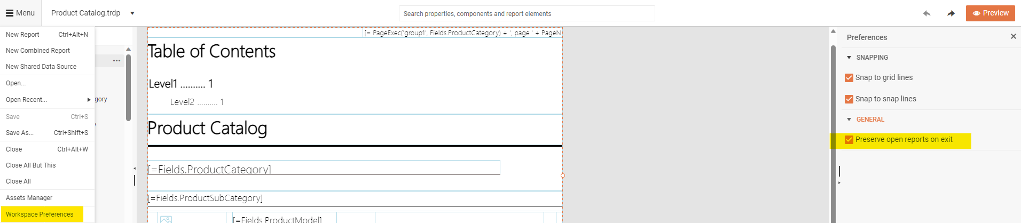Select the Open... menu entry
This screenshot has width=1021, height=223.
pyautogui.click(x=47, y=83)
